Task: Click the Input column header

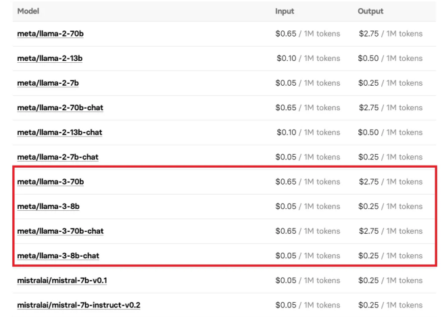Action: 285,11
